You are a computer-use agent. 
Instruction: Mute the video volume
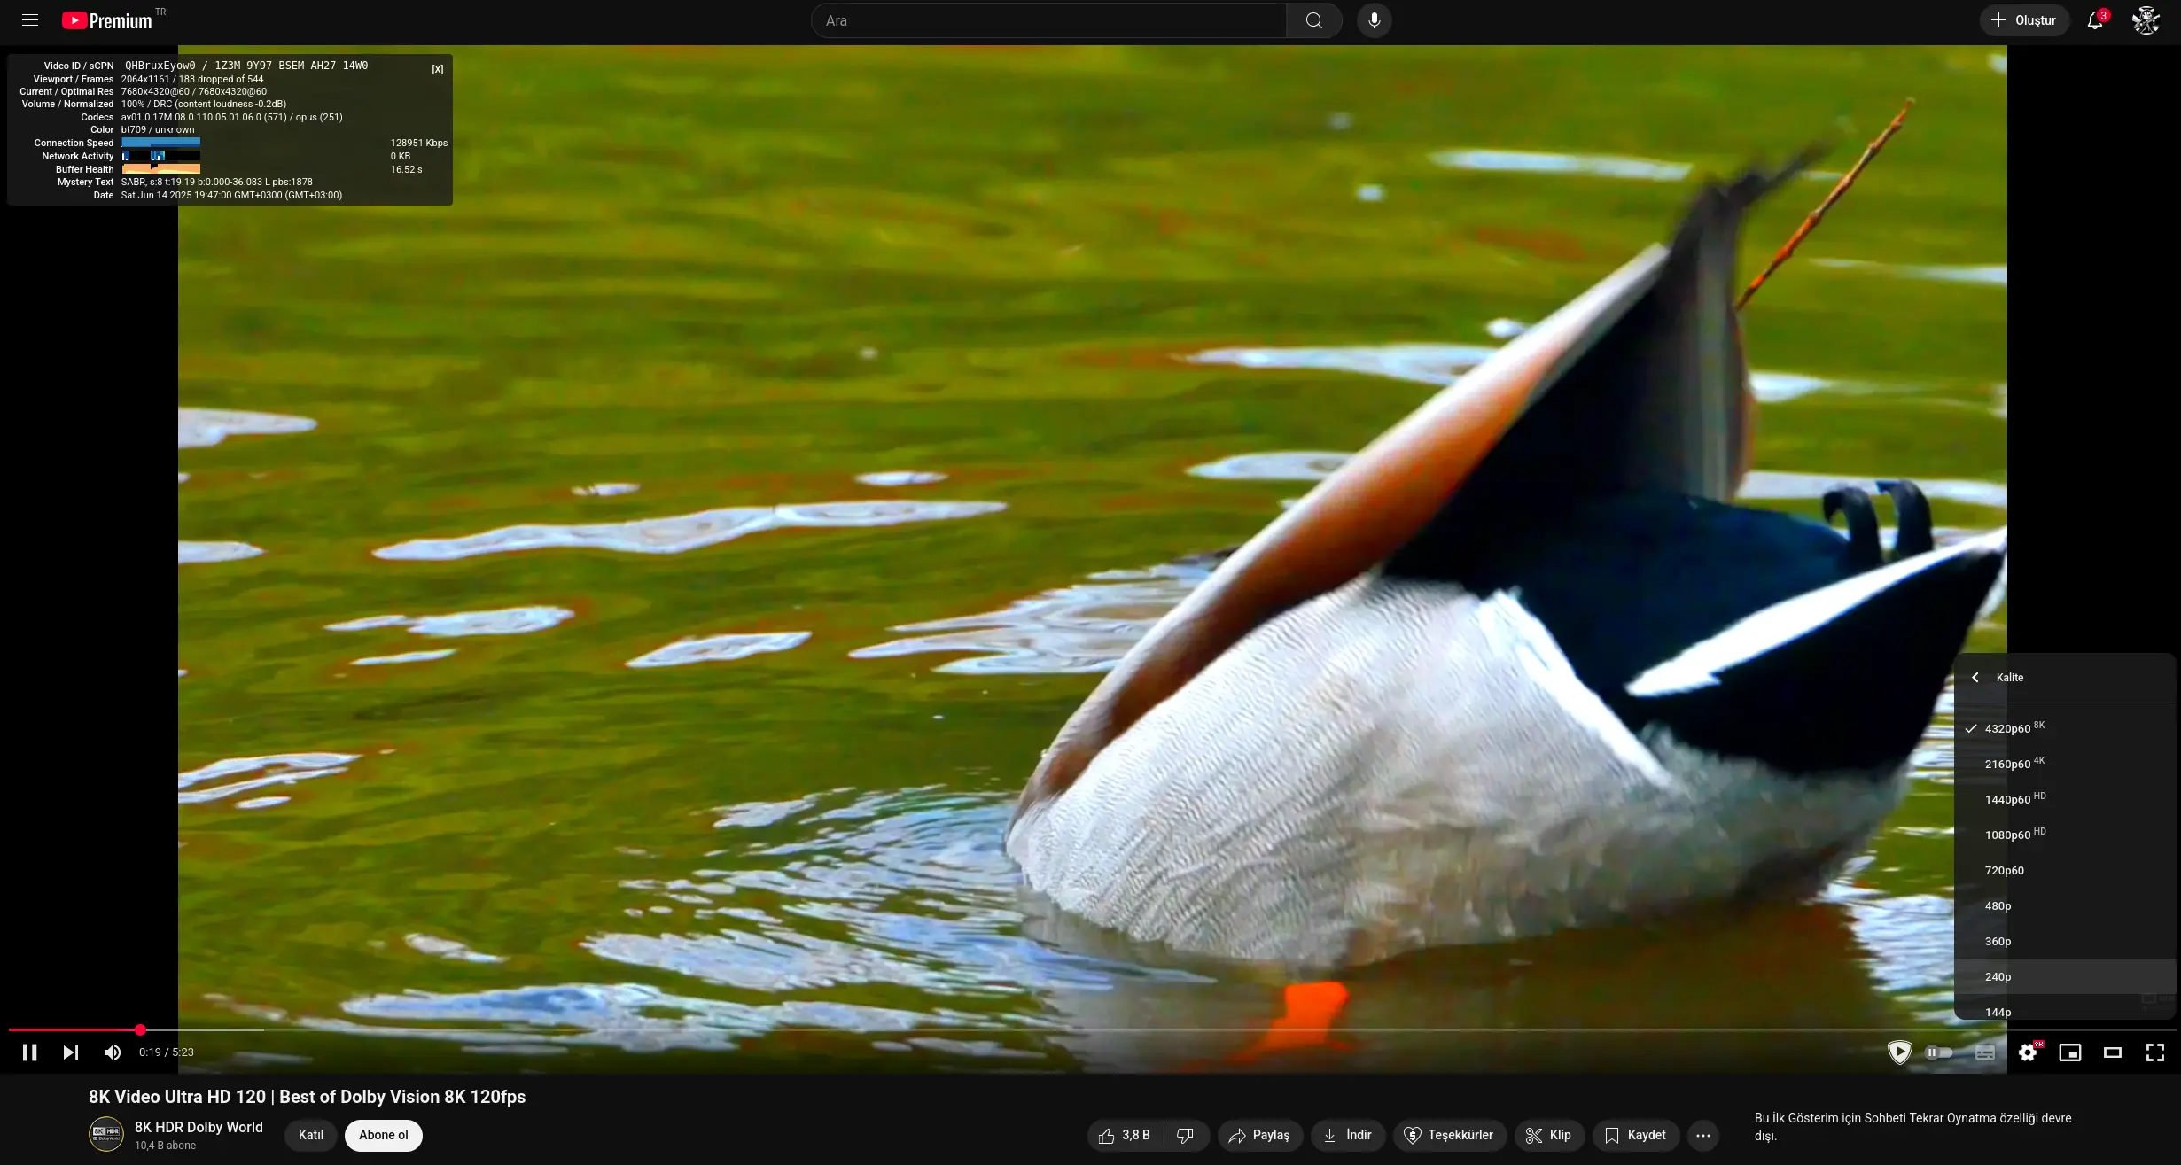coord(113,1052)
